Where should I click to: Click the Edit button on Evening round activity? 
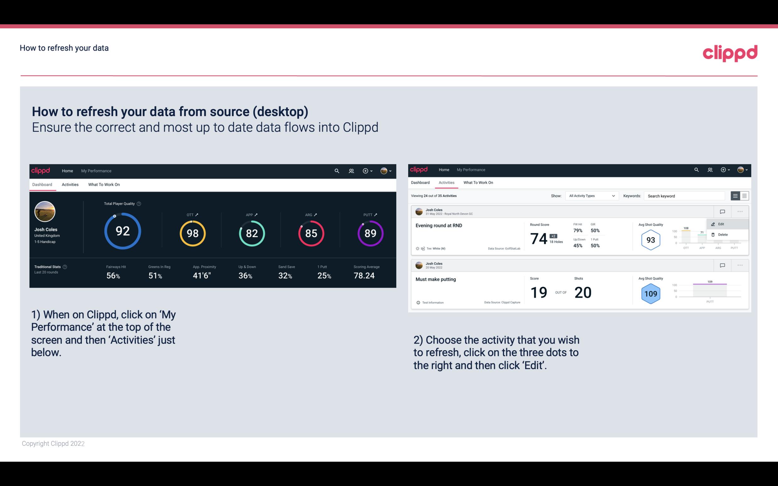point(723,224)
